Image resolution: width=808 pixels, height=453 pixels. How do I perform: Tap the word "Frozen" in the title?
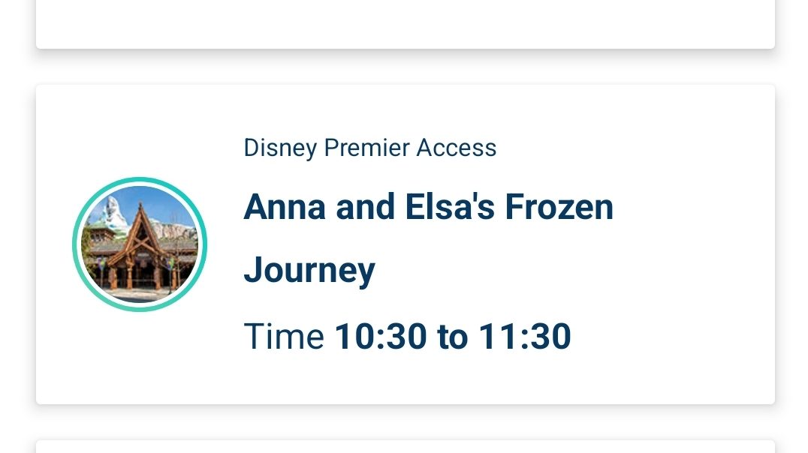click(559, 207)
